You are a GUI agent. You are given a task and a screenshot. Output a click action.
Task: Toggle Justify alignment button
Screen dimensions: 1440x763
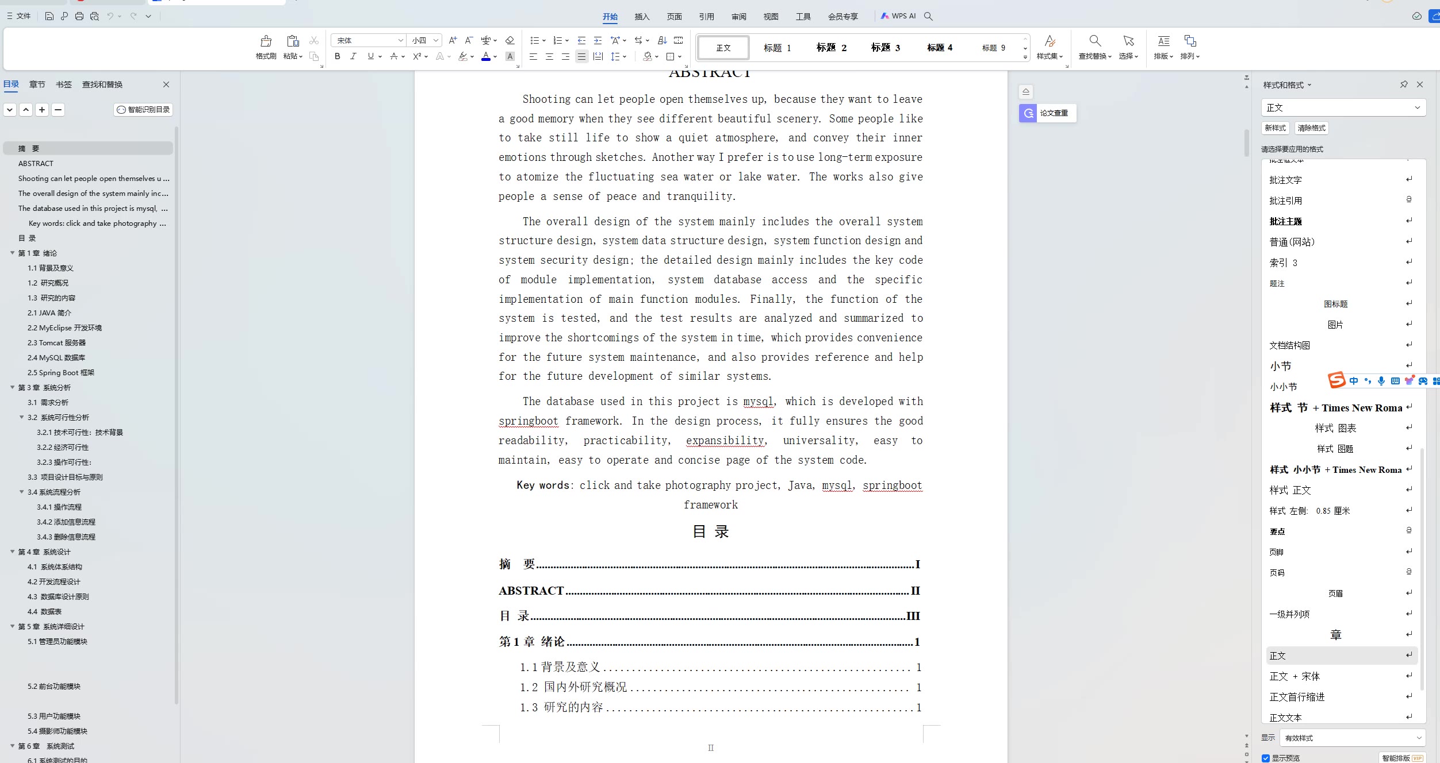582,56
